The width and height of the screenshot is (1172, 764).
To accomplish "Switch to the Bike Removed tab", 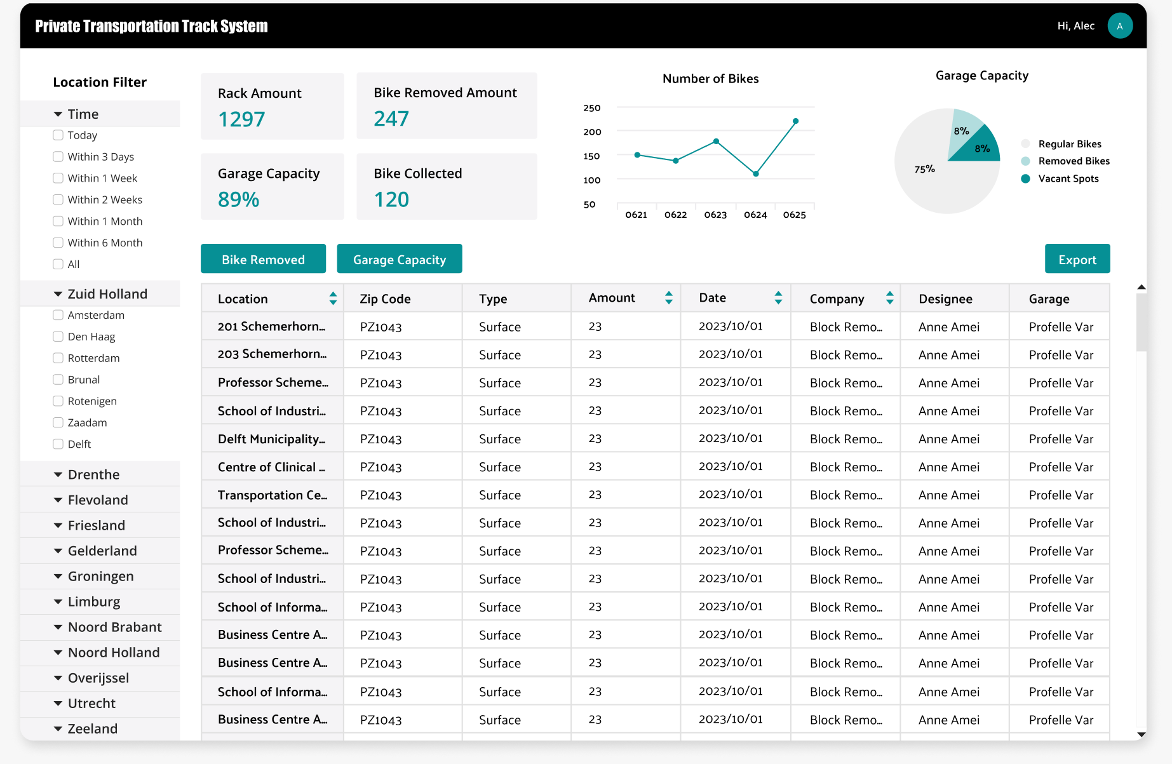I will coord(263,259).
